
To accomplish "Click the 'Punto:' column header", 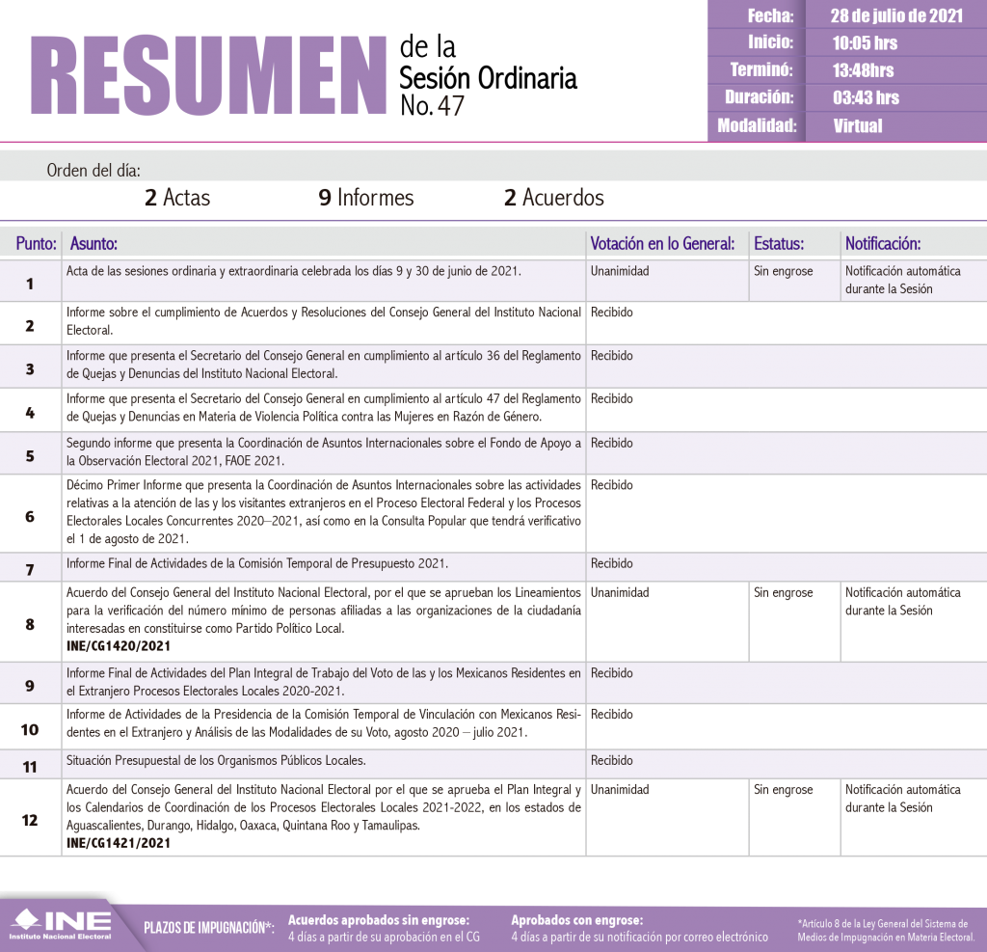I will tap(37, 244).
